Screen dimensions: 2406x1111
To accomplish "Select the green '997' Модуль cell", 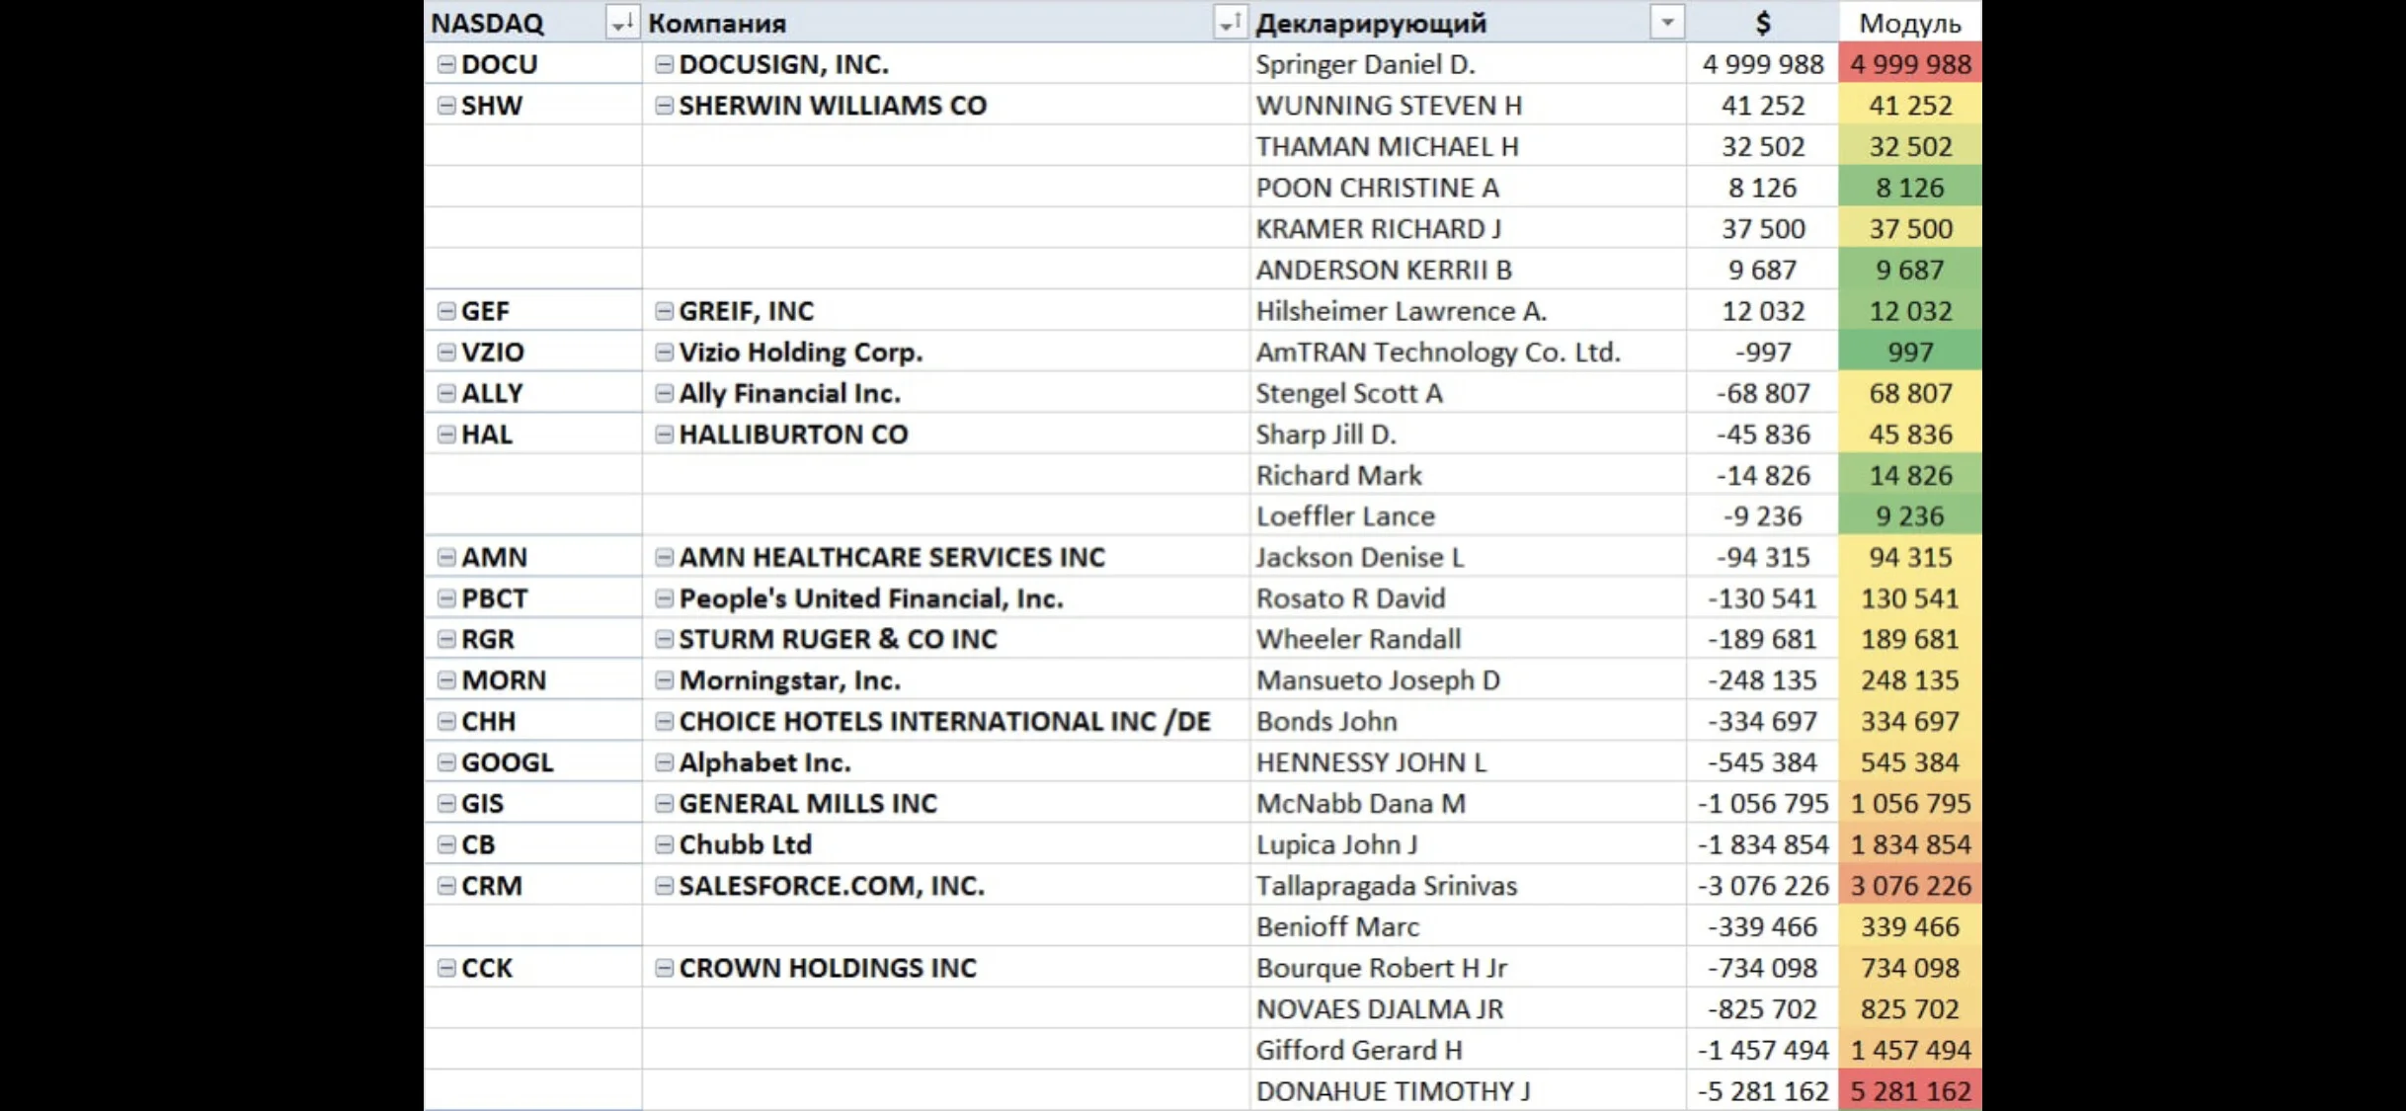I will (1910, 353).
